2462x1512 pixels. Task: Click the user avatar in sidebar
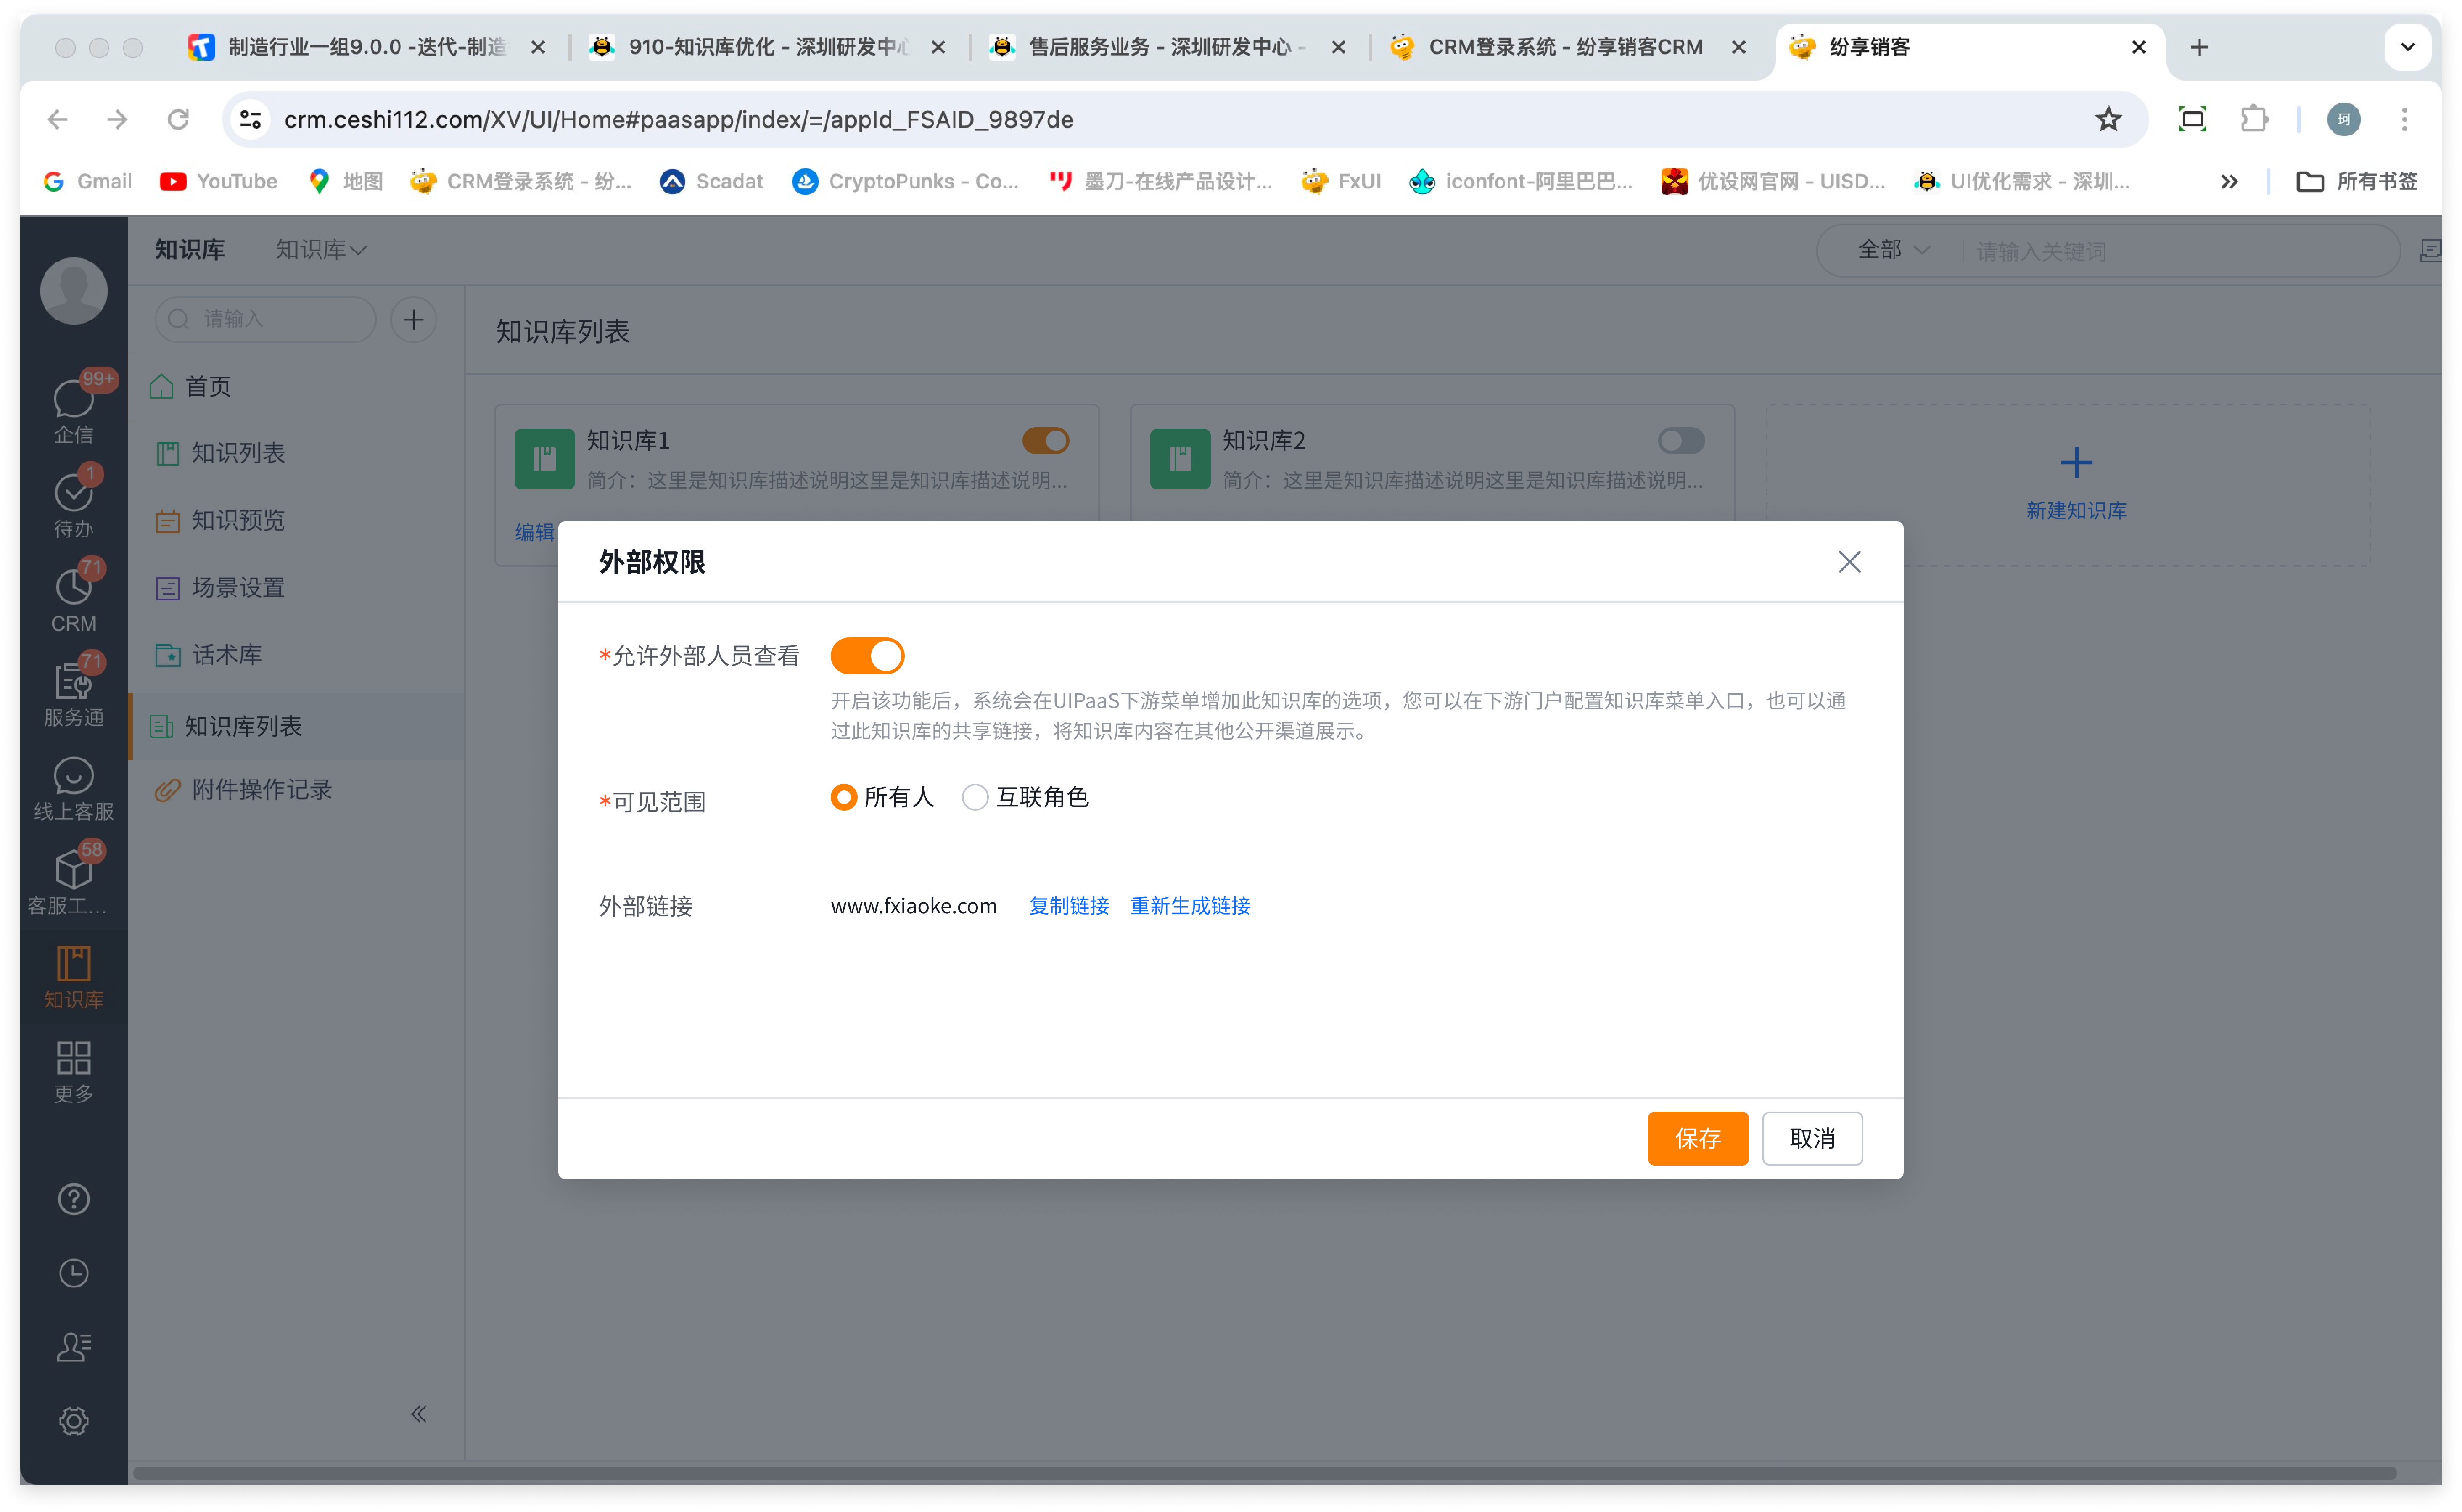tap(73, 291)
